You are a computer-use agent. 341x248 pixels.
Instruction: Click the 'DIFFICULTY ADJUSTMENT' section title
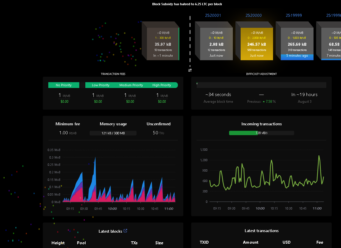coord(261,74)
